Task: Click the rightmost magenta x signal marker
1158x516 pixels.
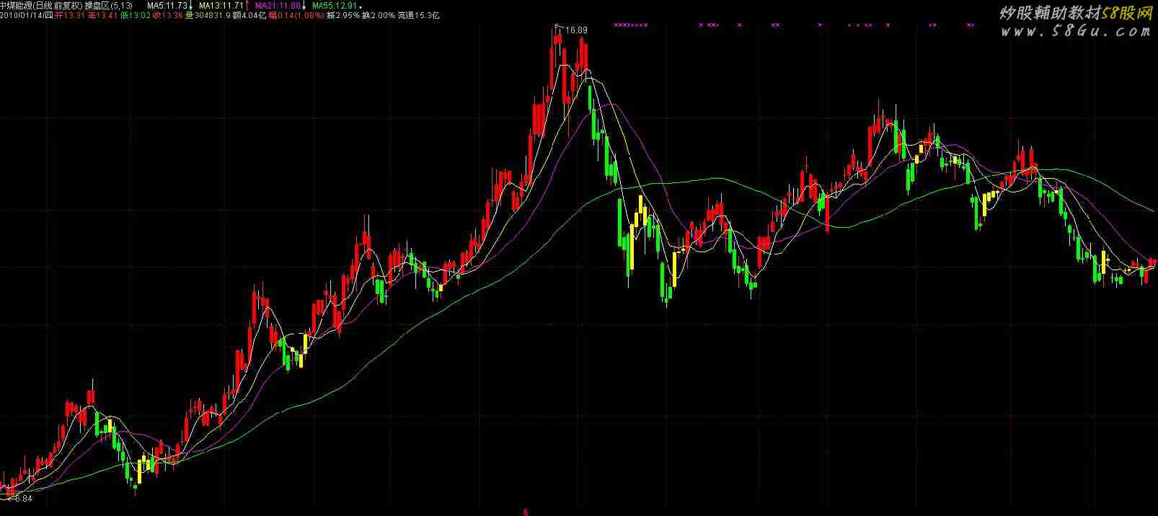Action: 971,25
